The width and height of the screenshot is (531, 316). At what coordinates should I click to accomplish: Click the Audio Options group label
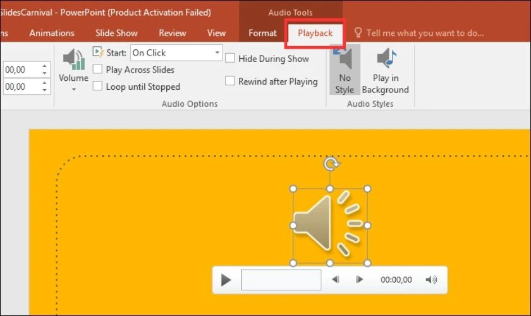click(x=190, y=104)
